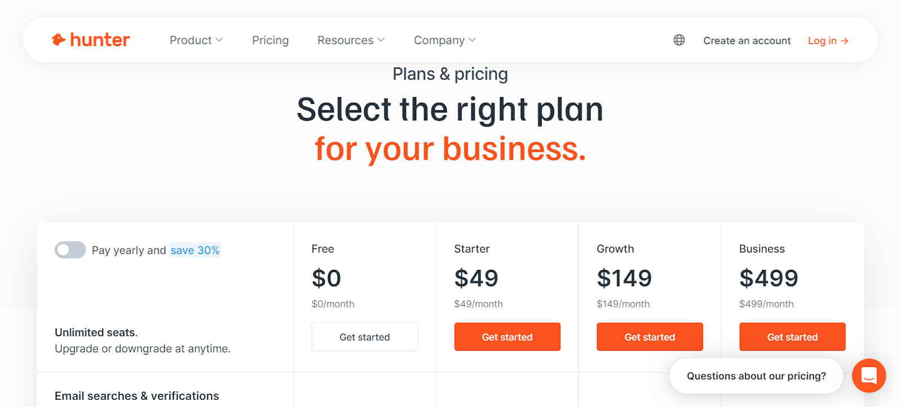The height and width of the screenshot is (407, 900).
Task: Click the Product chevron arrow
Action: point(219,40)
